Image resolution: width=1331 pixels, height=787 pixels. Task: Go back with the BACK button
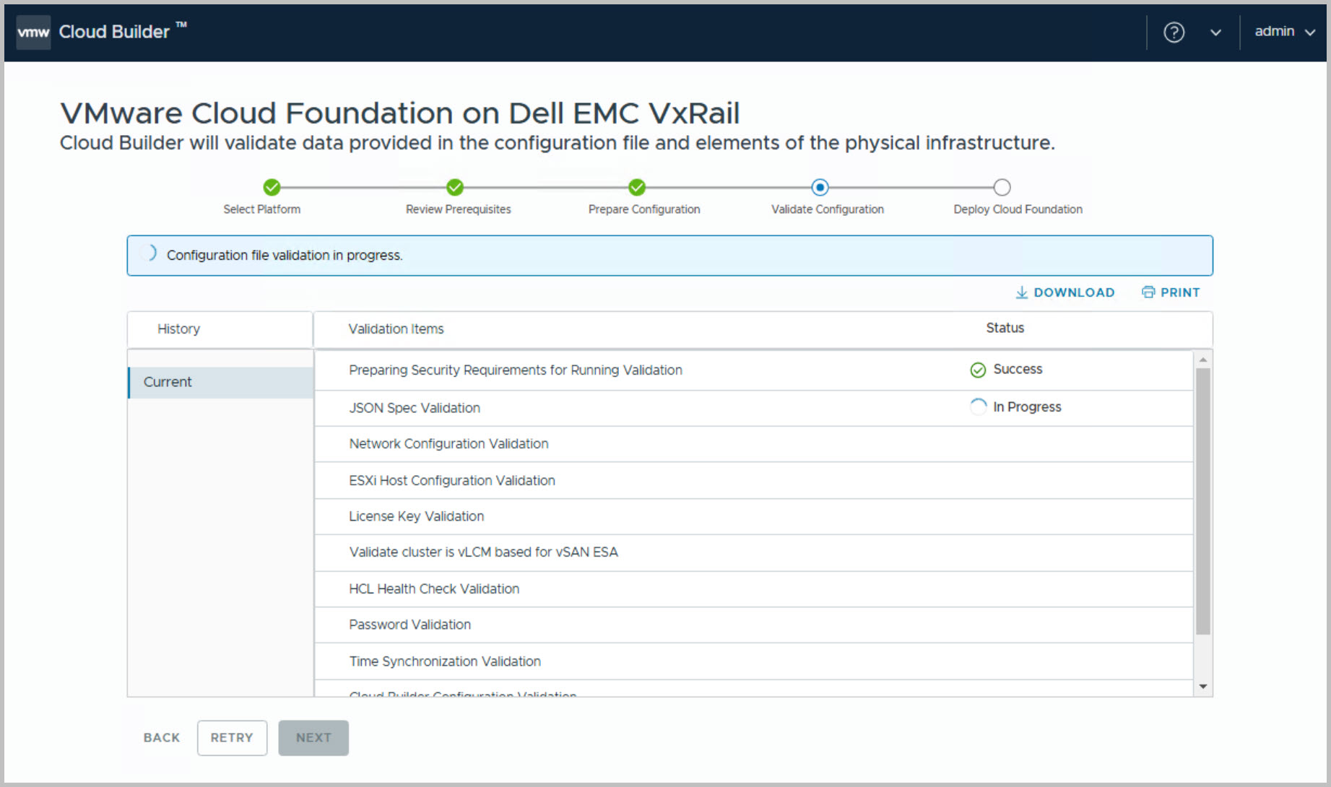click(162, 738)
